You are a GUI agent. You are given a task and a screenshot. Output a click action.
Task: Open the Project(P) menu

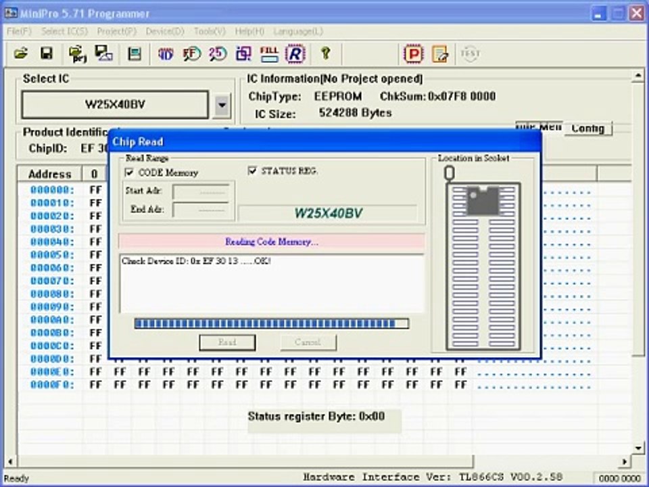[x=117, y=32]
